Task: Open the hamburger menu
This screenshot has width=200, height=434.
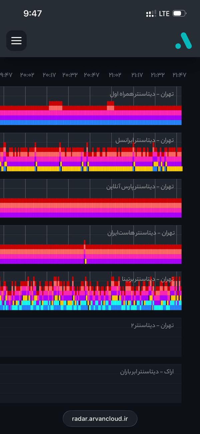Action: 16,41
